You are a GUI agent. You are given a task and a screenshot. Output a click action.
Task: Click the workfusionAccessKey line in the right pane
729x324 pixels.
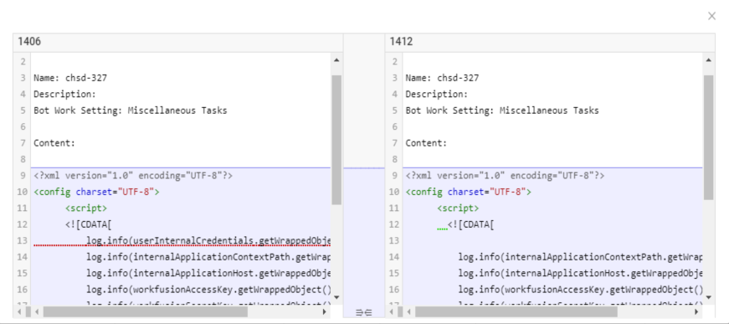coord(580,290)
